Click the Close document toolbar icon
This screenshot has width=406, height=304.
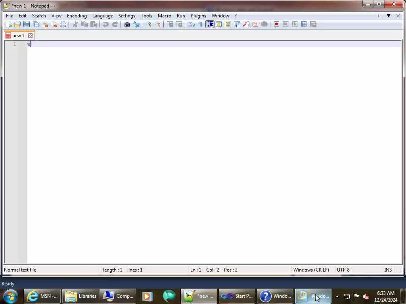[45, 24]
